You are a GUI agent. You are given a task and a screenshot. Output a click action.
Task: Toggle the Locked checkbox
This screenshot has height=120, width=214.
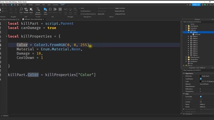tap(201, 102)
